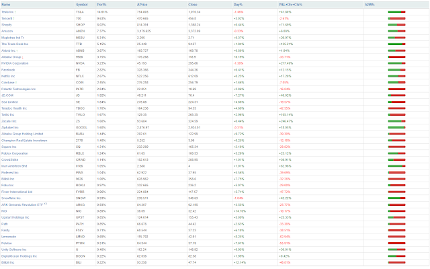Open The Trade Desk Inc link
Viewport: 430px width, 269px height.
[x=15, y=44]
